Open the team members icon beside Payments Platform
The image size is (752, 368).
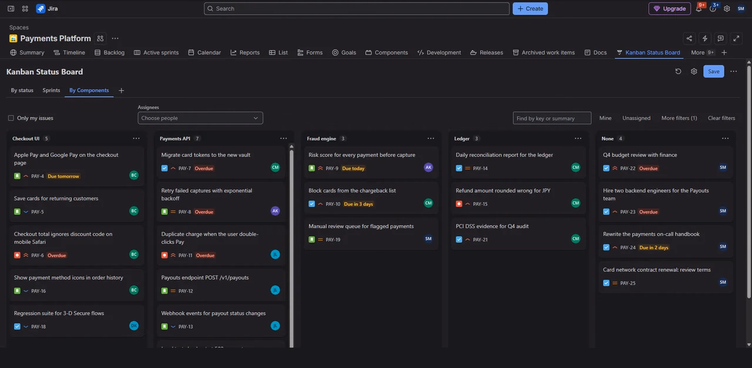[100, 38]
